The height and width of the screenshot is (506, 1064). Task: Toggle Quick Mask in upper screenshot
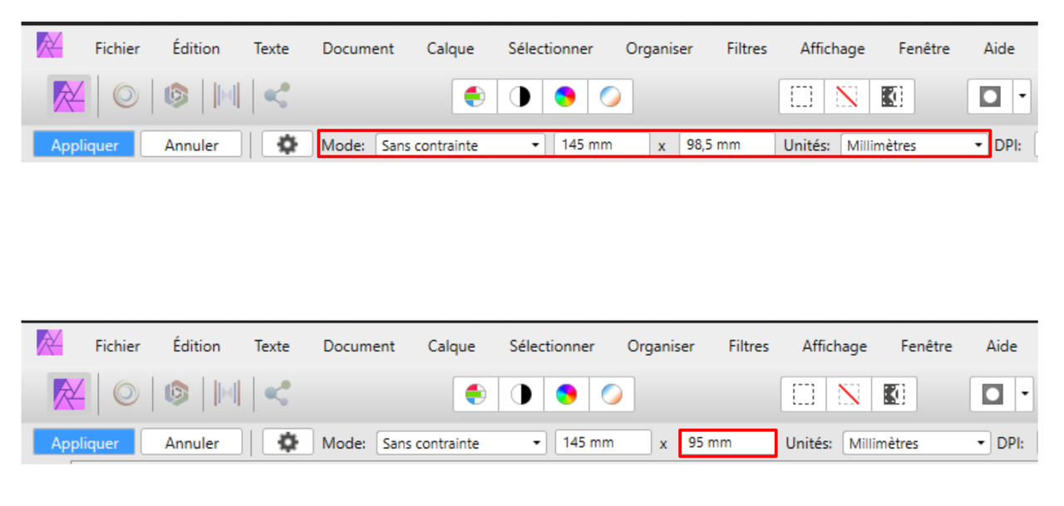[x=990, y=97]
